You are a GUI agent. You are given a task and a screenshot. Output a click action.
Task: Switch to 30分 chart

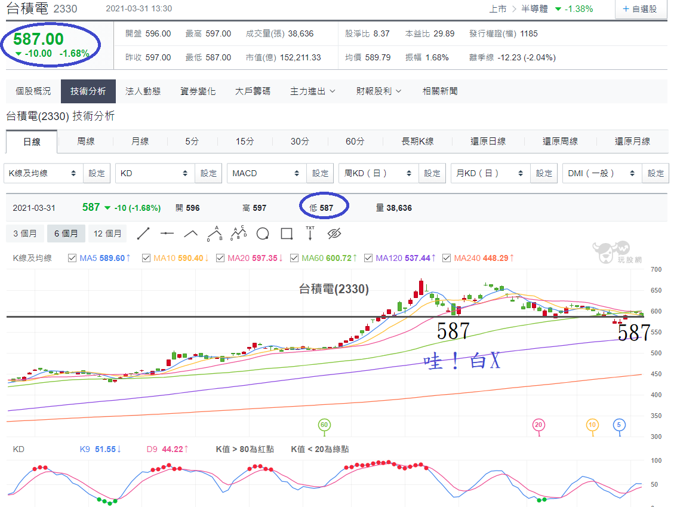pos(300,141)
